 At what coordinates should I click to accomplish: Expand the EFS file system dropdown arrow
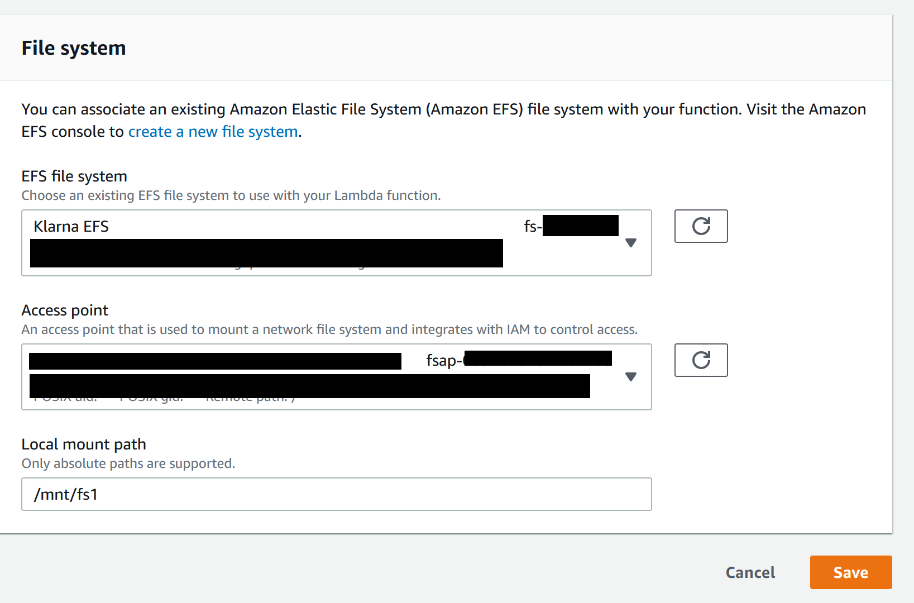pyautogui.click(x=631, y=243)
